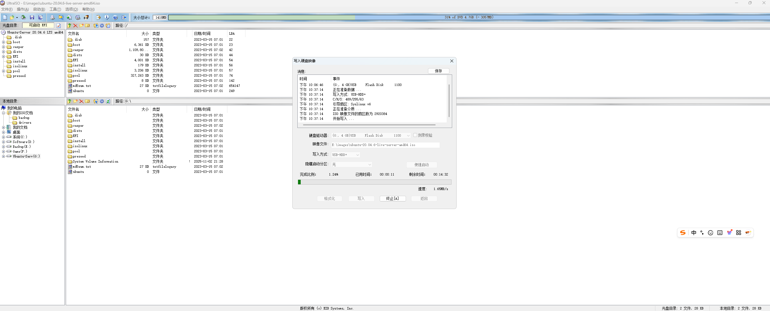Screen dimensions: 770x311
Task: Expand the Software(D:) drive node
Action: [x=4, y=142]
